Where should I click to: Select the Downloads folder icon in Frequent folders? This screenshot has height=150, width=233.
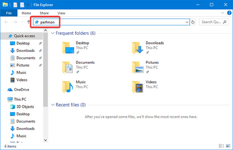138,48
